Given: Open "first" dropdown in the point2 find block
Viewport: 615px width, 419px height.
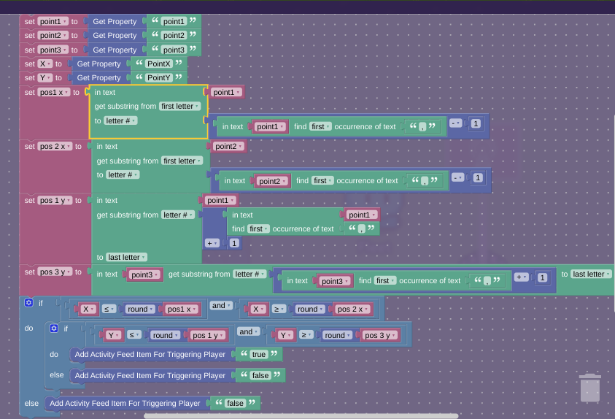Looking at the screenshot, I should (321, 180).
